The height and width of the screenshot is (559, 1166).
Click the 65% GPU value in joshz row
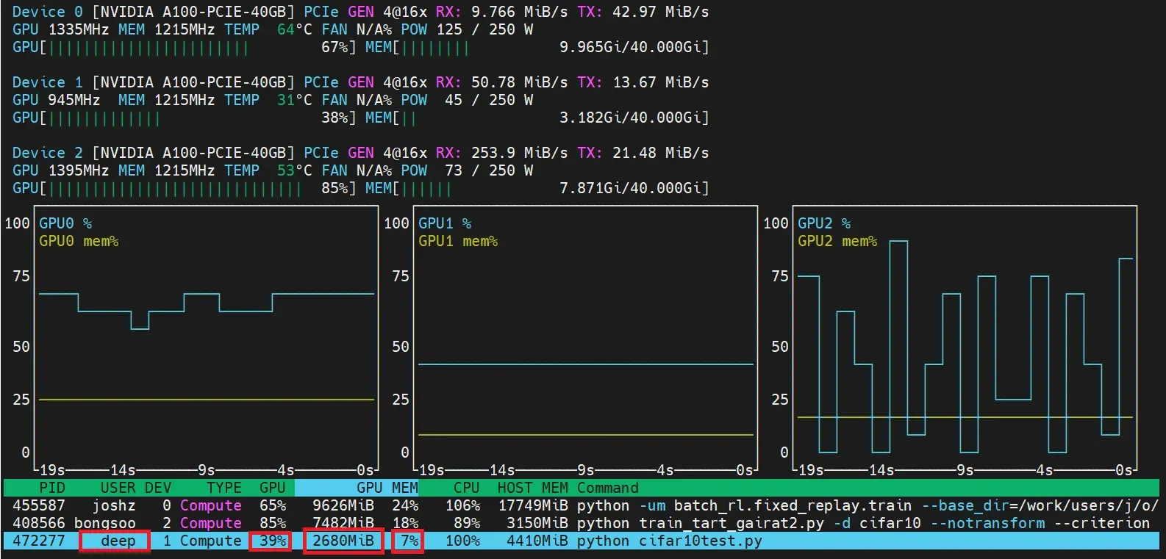[x=273, y=505]
